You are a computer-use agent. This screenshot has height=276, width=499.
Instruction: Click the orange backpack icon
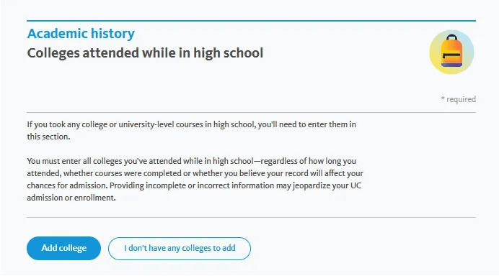pos(451,52)
